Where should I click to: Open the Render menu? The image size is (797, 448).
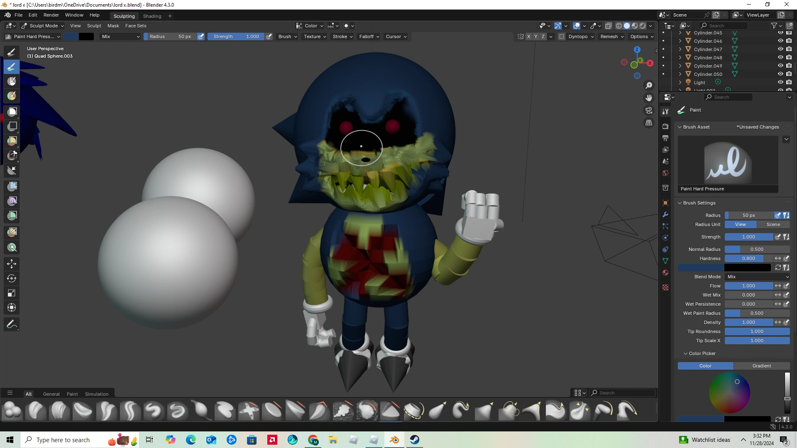click(51, 15)
